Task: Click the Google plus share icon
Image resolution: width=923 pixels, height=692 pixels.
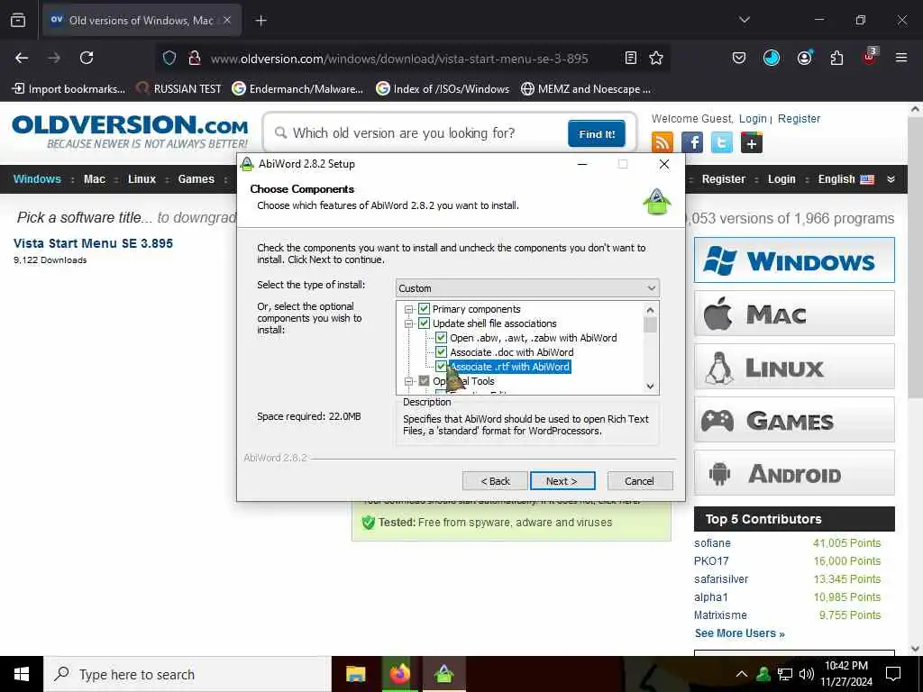Action: [752, 142]
